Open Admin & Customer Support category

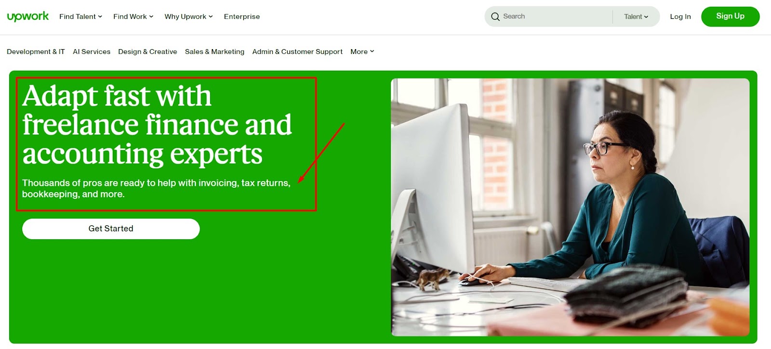click(x=297, y=52)
